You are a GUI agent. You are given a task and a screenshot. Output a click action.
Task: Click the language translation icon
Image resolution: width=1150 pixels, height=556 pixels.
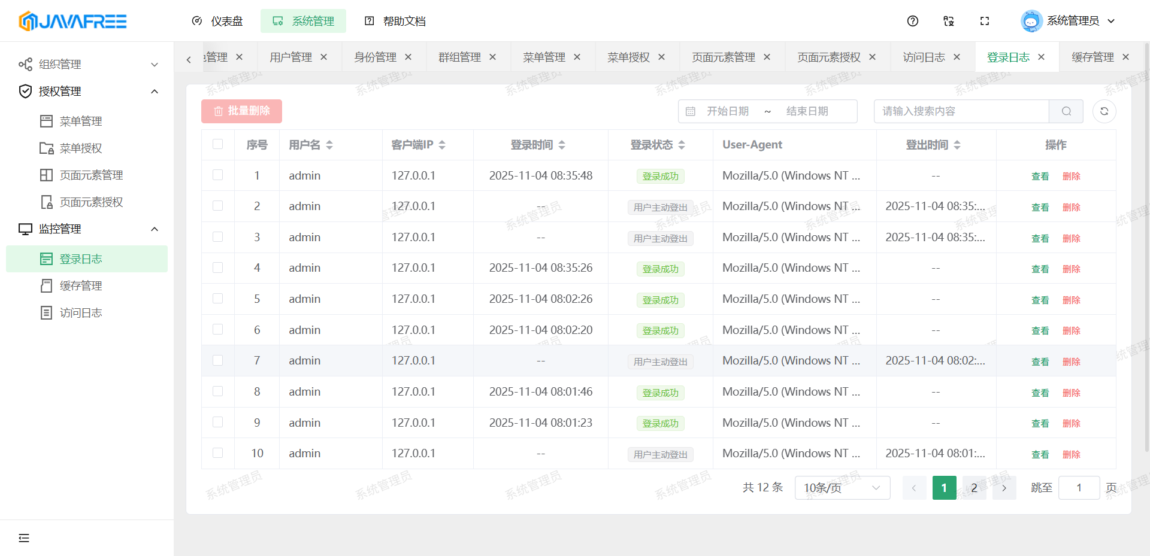[x=948, y=21]
